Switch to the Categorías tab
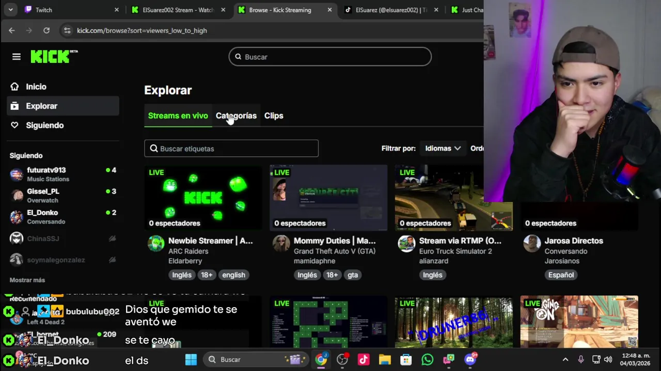The image size is (661, 371). [236, 115]
